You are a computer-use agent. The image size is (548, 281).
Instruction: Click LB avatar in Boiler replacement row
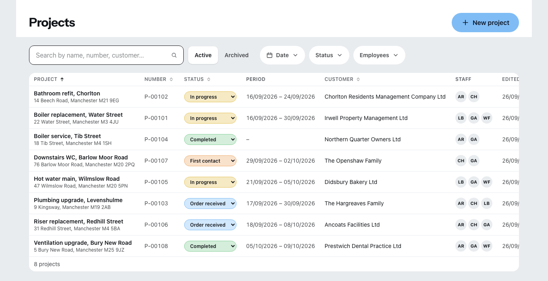pyautogui.click(x=461, y=118)
